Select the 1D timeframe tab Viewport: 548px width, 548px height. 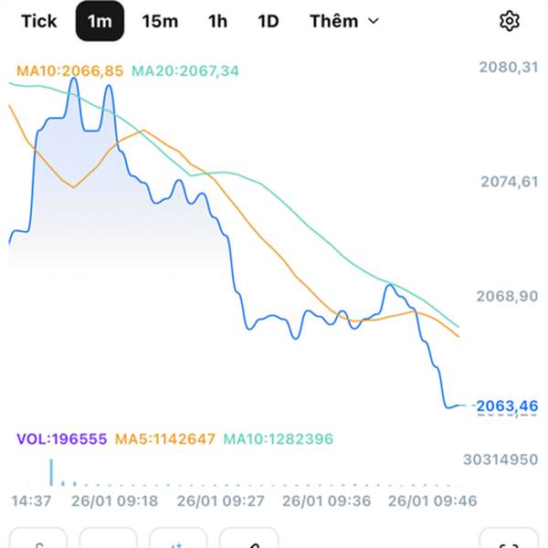(x=268, y=21)
